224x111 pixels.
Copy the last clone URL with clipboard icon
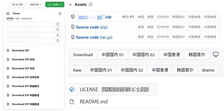[58, 41]
